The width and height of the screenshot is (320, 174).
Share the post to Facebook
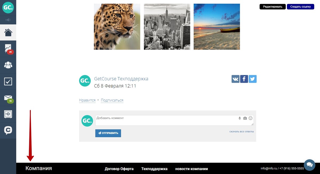click(x=244, y=79)
